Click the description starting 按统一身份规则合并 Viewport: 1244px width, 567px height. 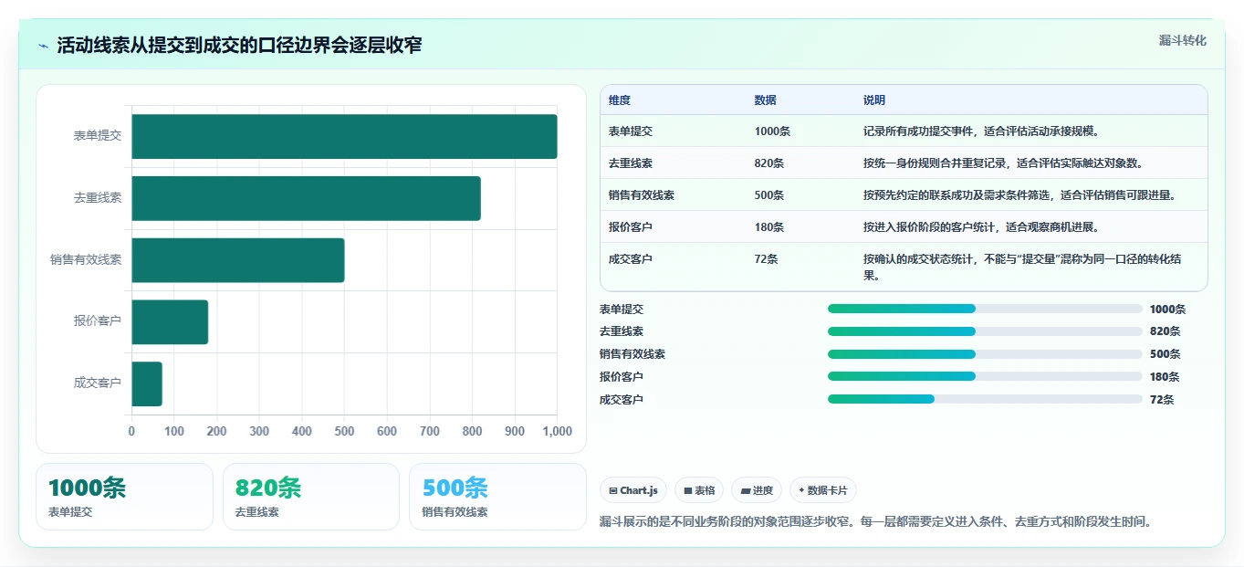[x=1003, y=163]
